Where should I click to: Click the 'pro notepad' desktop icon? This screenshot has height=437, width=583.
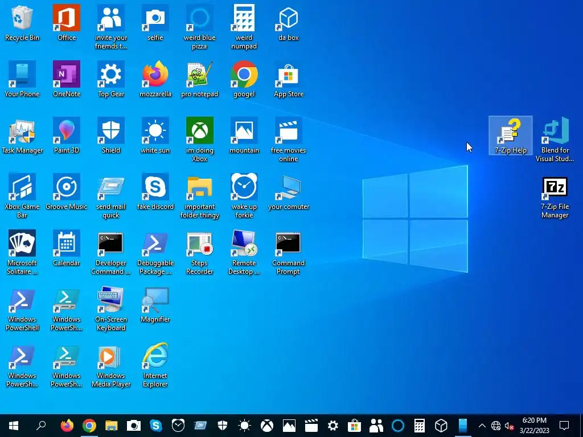(200, 80)
